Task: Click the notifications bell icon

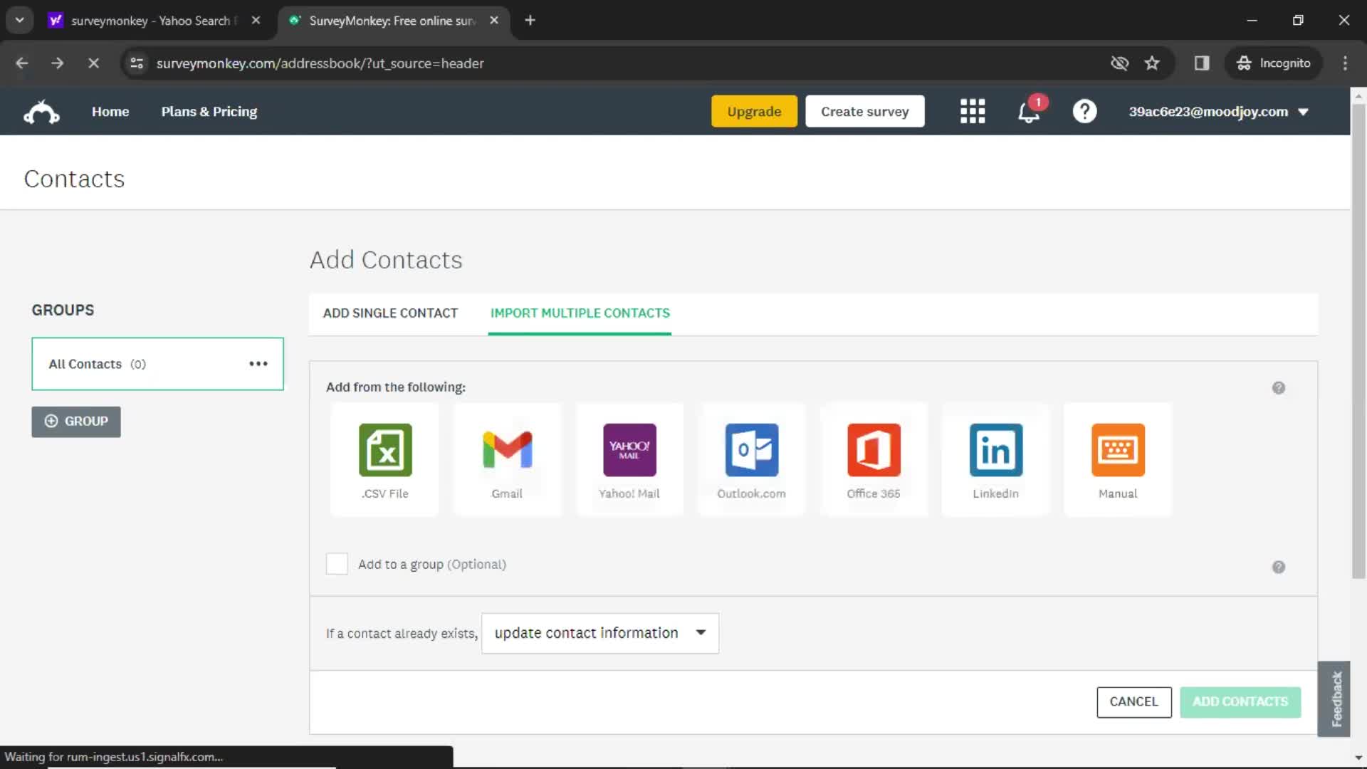Action: (x=1029, y=112)
